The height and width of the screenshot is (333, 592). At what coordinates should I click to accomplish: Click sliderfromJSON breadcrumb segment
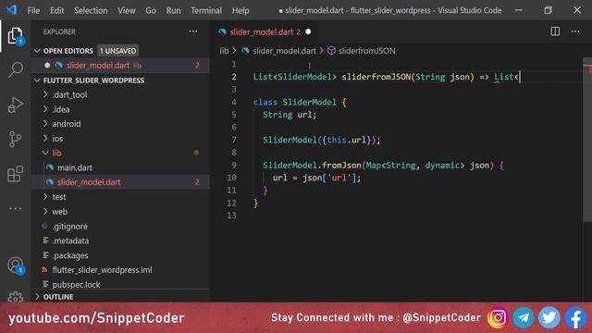click(366, 51)
